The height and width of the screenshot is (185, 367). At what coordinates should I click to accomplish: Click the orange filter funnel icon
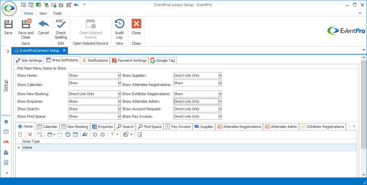(113, 134)
